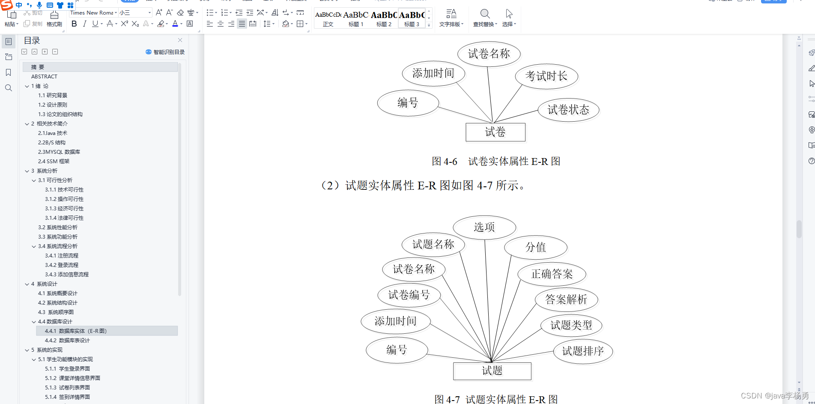Click distributed alignment icon
Image resolution: width=815 pixels, height=404 pixels.
coord(253,24)
